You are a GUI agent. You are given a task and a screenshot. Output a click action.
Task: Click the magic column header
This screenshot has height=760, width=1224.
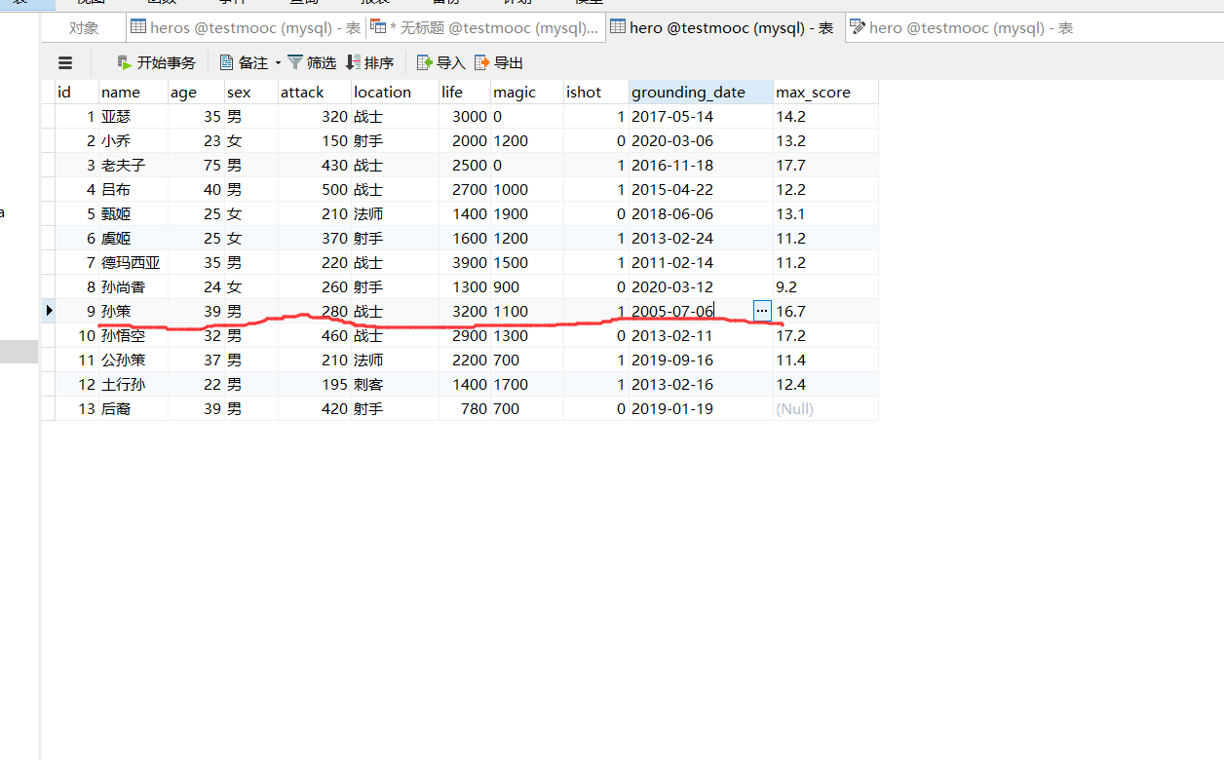(527, 93)
